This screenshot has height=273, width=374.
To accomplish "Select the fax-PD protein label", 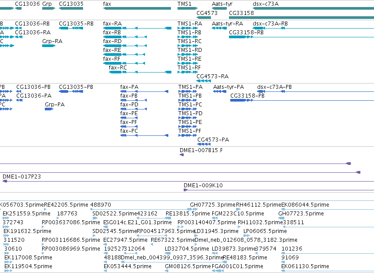I will click(x=129, y=105).
